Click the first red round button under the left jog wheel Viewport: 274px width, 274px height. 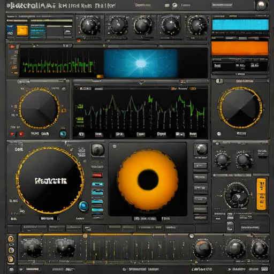(12, 134)
